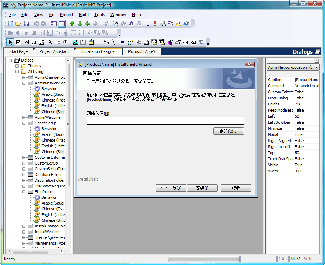Expand the AdminWelcome dialog node
The height and width of the screenshot is (265, 325).
(24, 117)
